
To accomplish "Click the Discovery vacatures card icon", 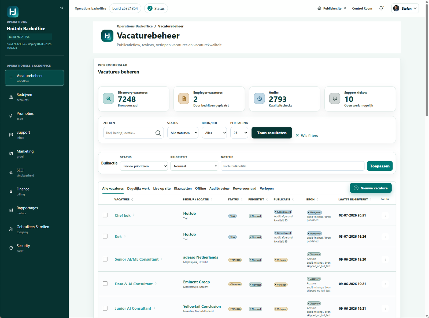I will pyautogui.click(x=108, y=99).
